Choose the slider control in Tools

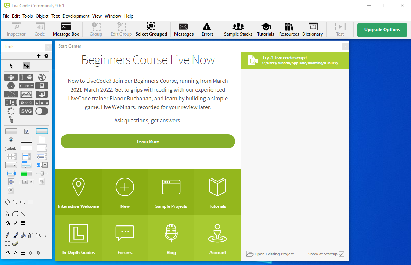(x=42, y=173)
